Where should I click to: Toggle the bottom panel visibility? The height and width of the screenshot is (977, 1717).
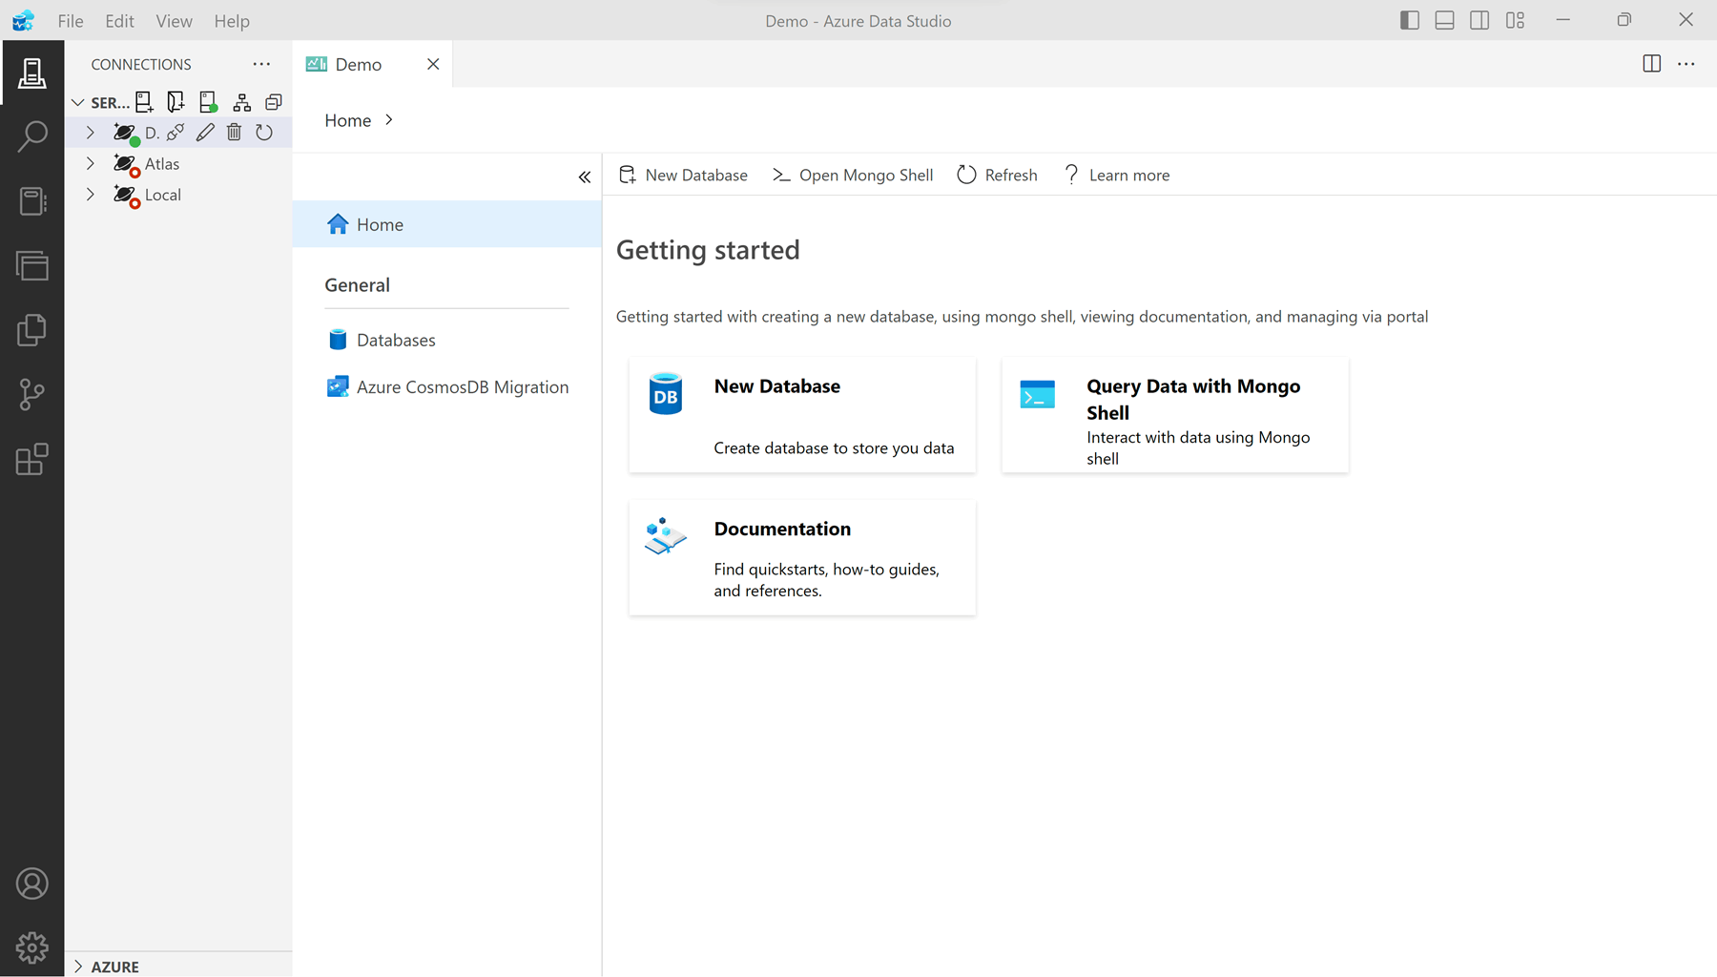1444,20
